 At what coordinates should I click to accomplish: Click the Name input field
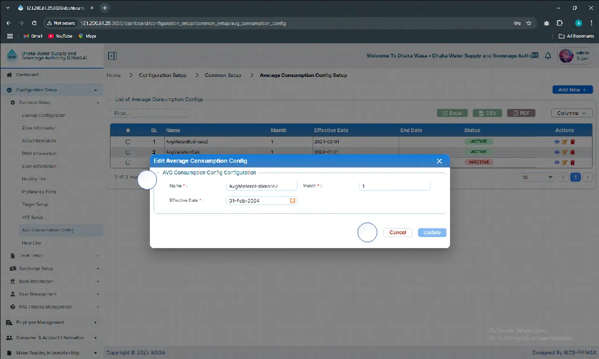click(x=261, y=186)
